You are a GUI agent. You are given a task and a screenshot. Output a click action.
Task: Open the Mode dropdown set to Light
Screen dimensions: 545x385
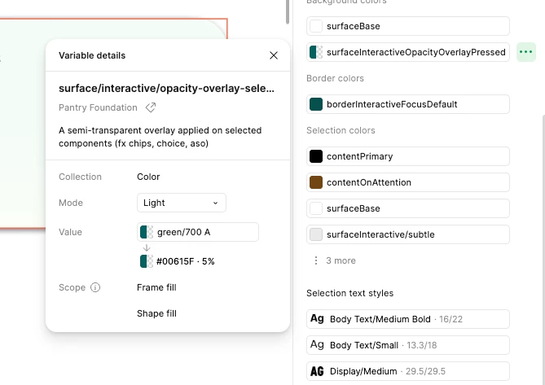[x=181, y=203]
